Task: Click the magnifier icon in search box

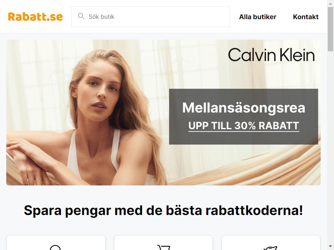Action: 81,16
